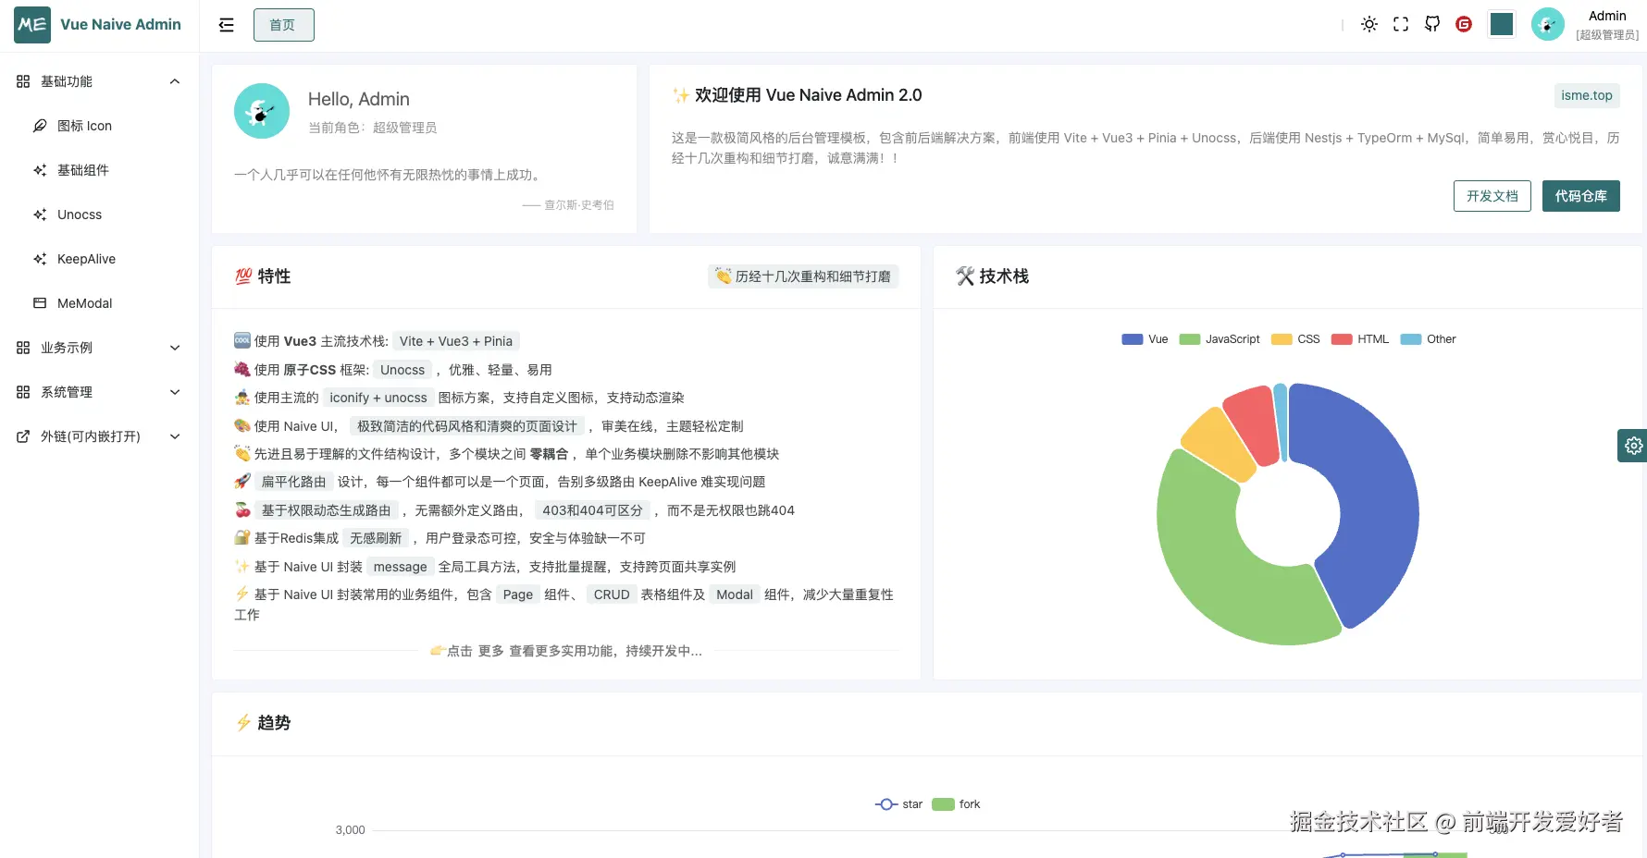This screenshot has width=1647, height=858.
Task: Open the 基础组件 menu item
Action: (99, 170)
